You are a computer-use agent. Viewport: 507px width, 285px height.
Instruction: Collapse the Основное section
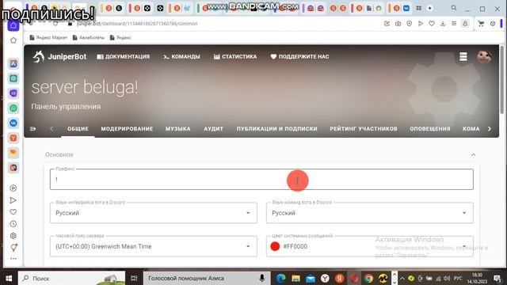[474, 155]
